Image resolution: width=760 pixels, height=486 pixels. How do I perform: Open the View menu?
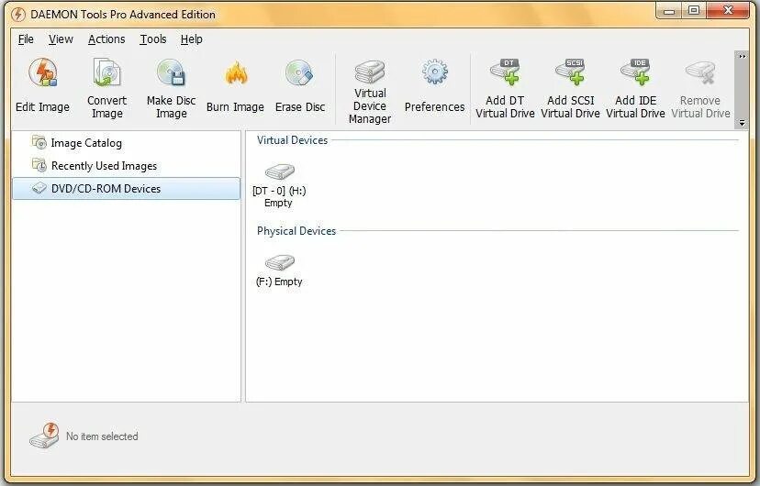pyautogui.click(x=61, y=39)
